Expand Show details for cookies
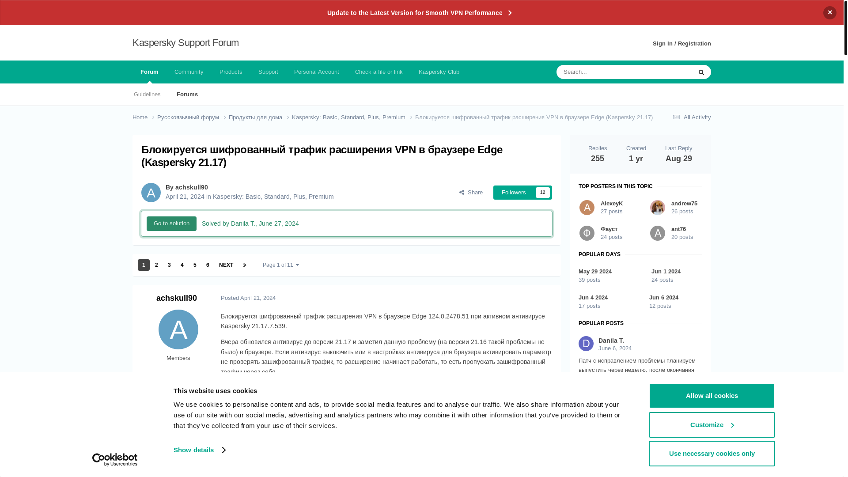Screen dimensions: 848x477 coord(199,450)
